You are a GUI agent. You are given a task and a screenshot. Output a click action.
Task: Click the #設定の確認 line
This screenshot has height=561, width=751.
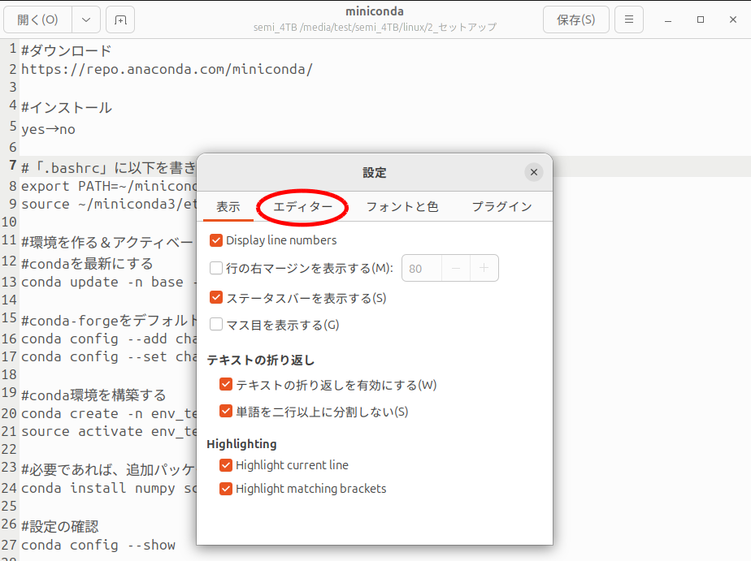tap(60, 527)
